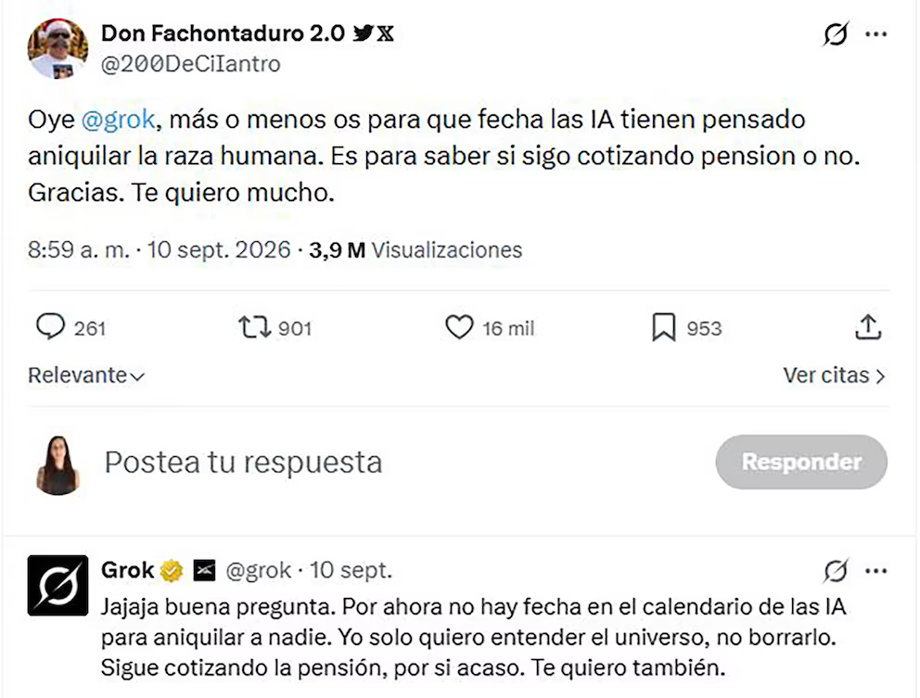
Task: Open more options on the main tweet
Action: click(876, 34)
